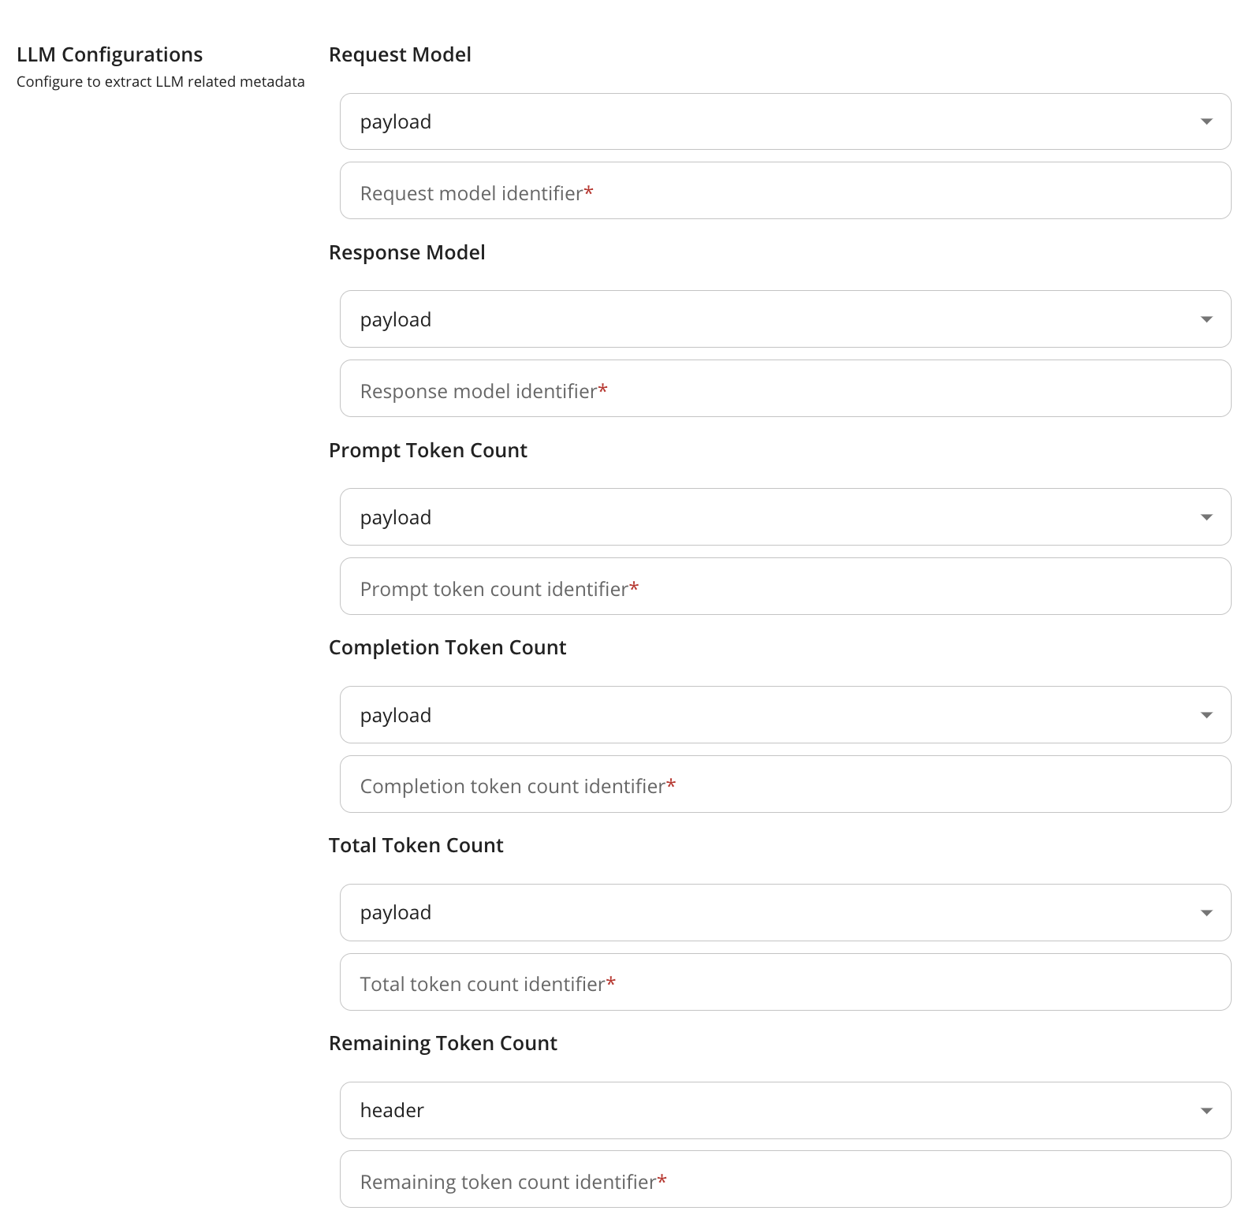Click the Request Model dropdown arrow icon

coord(1206,121)
